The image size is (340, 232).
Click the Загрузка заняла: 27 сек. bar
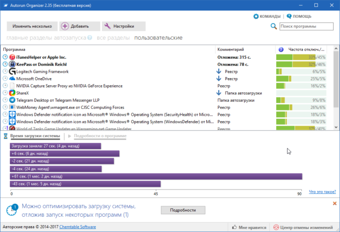pos(55,146)
